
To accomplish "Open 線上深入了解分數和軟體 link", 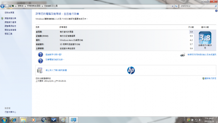I will pyautogui.click(x=56, y=70).
